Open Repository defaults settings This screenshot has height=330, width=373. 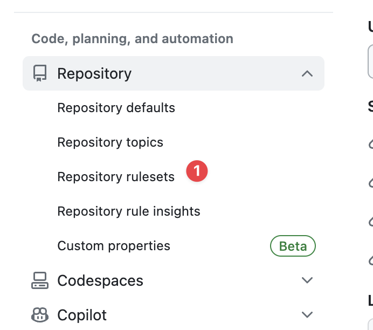coord(116,108)
